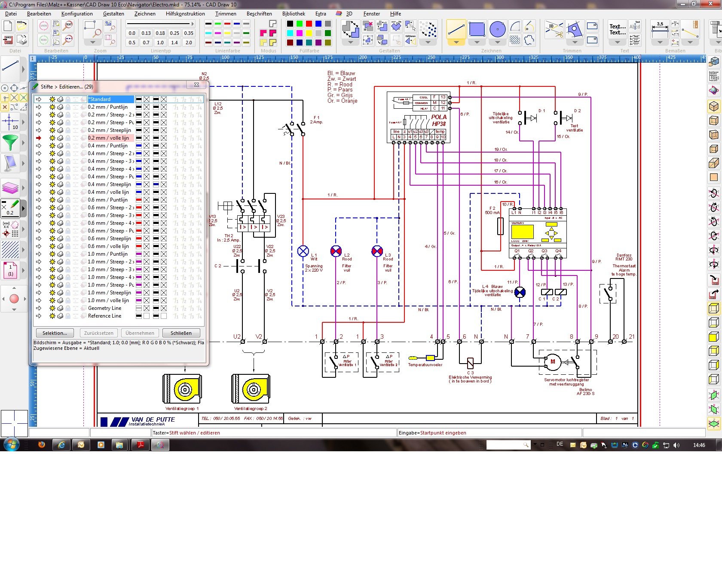
Task: Select the 0.6 mm / Streeplijn pen name
Action: coord(109,239)
